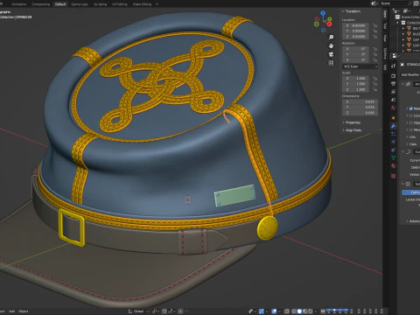420x315 pixels.
Task: Expand the Caps section of Array modifier
Action: [407, 144]
